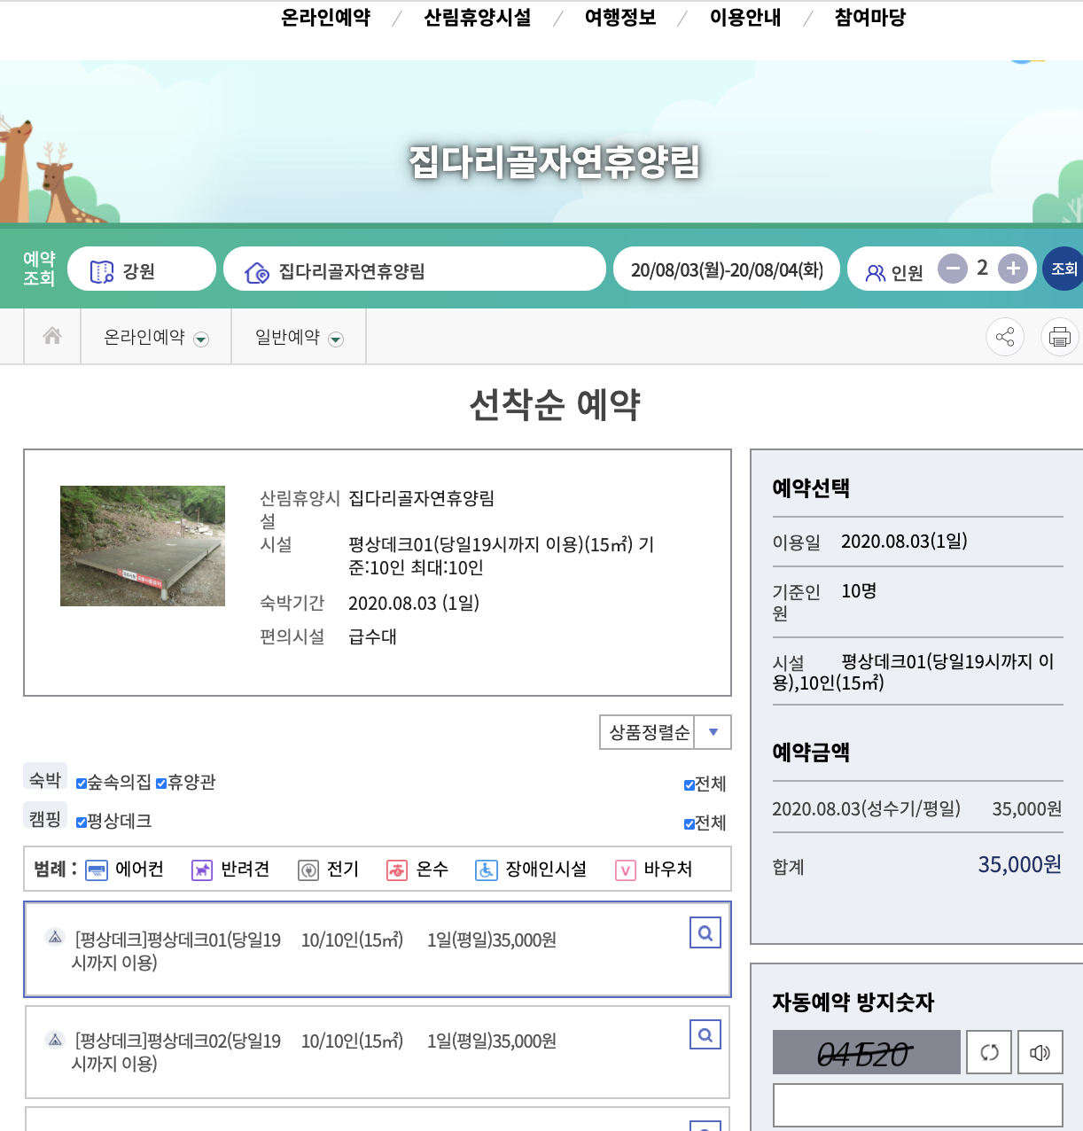This screenshot has height=1131, width=1083.
Task: Click the 이용일 value 2020.08.03(1일)
Action: [x=904, y=542]
